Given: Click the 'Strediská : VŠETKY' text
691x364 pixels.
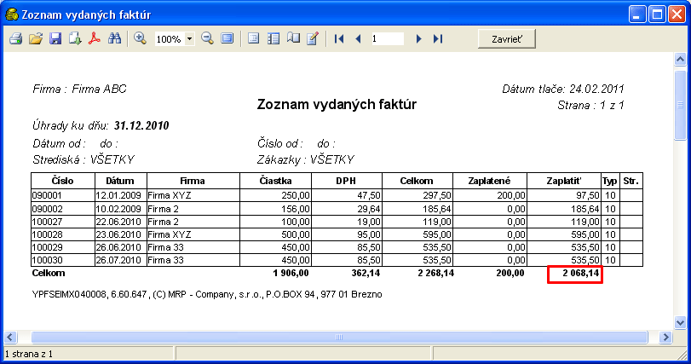Looking at the screenshot, I should click(x=83, y=159).
